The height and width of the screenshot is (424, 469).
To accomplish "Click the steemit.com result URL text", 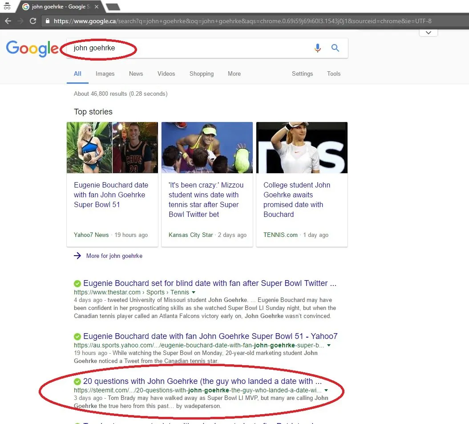I will coord(198,390).
